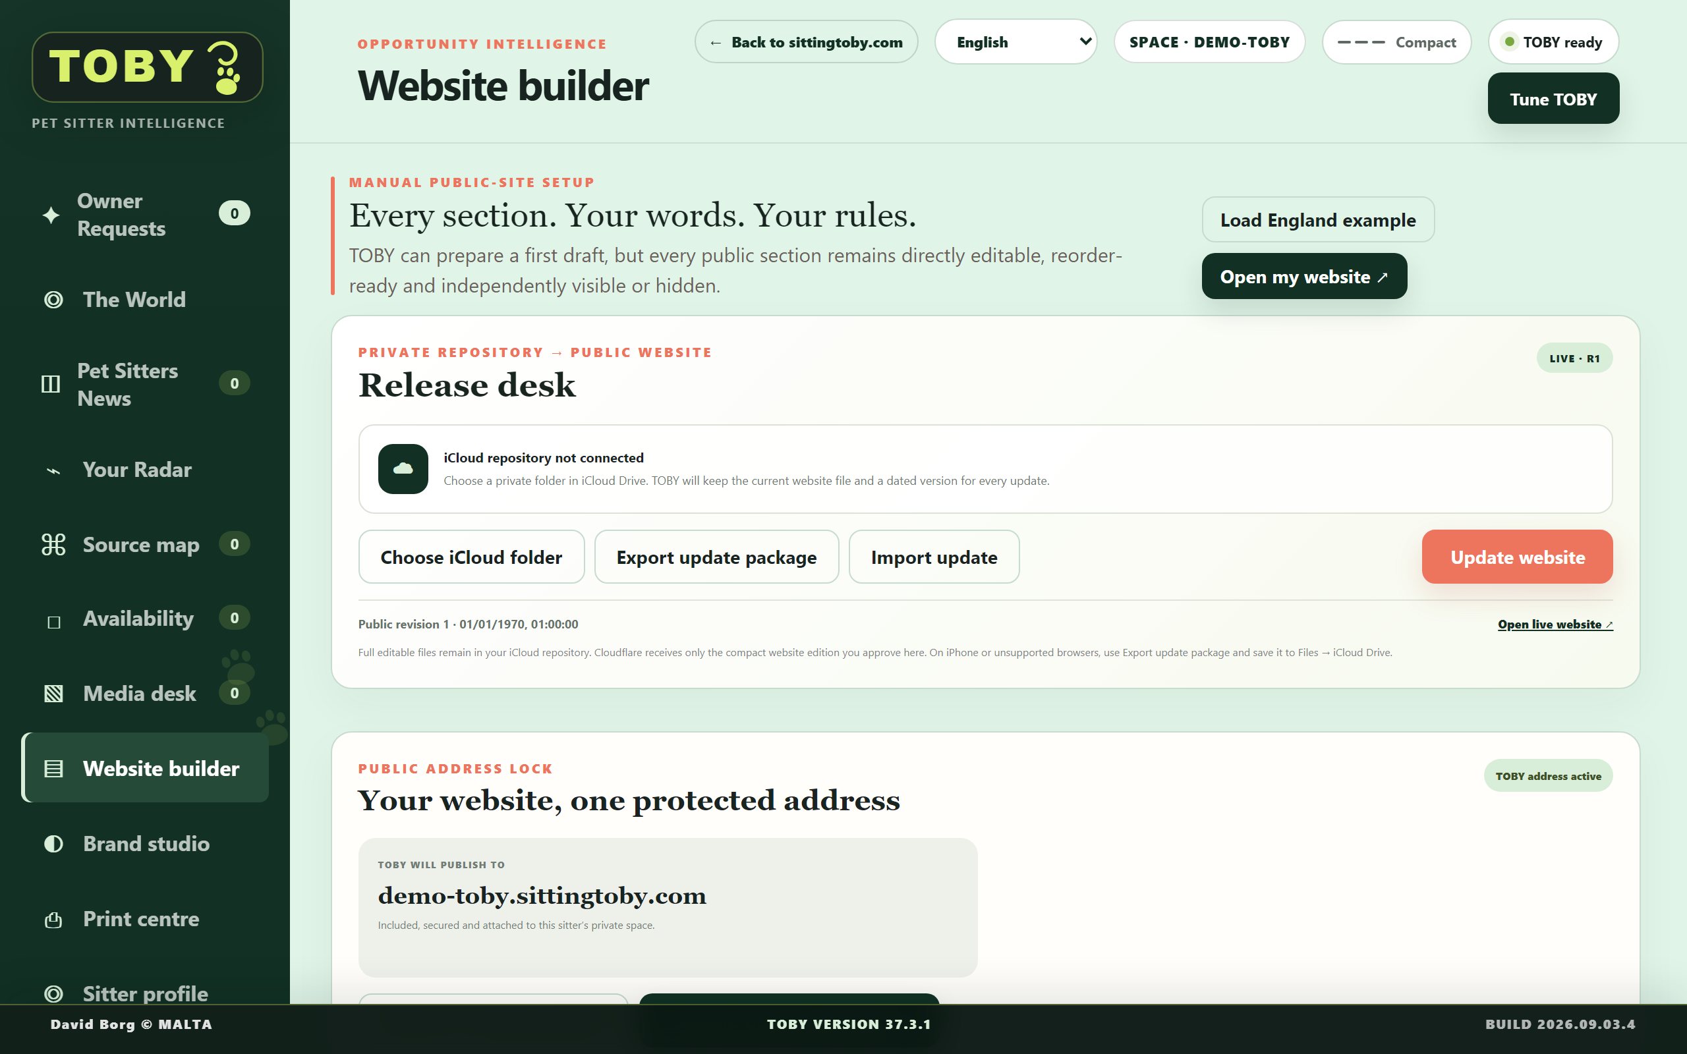Image resolution: width=1687 pixels, height=1054 pixels.
Task: Click the 'Website builder' page title
Action: pyautogui.click(x=503, y=86)
